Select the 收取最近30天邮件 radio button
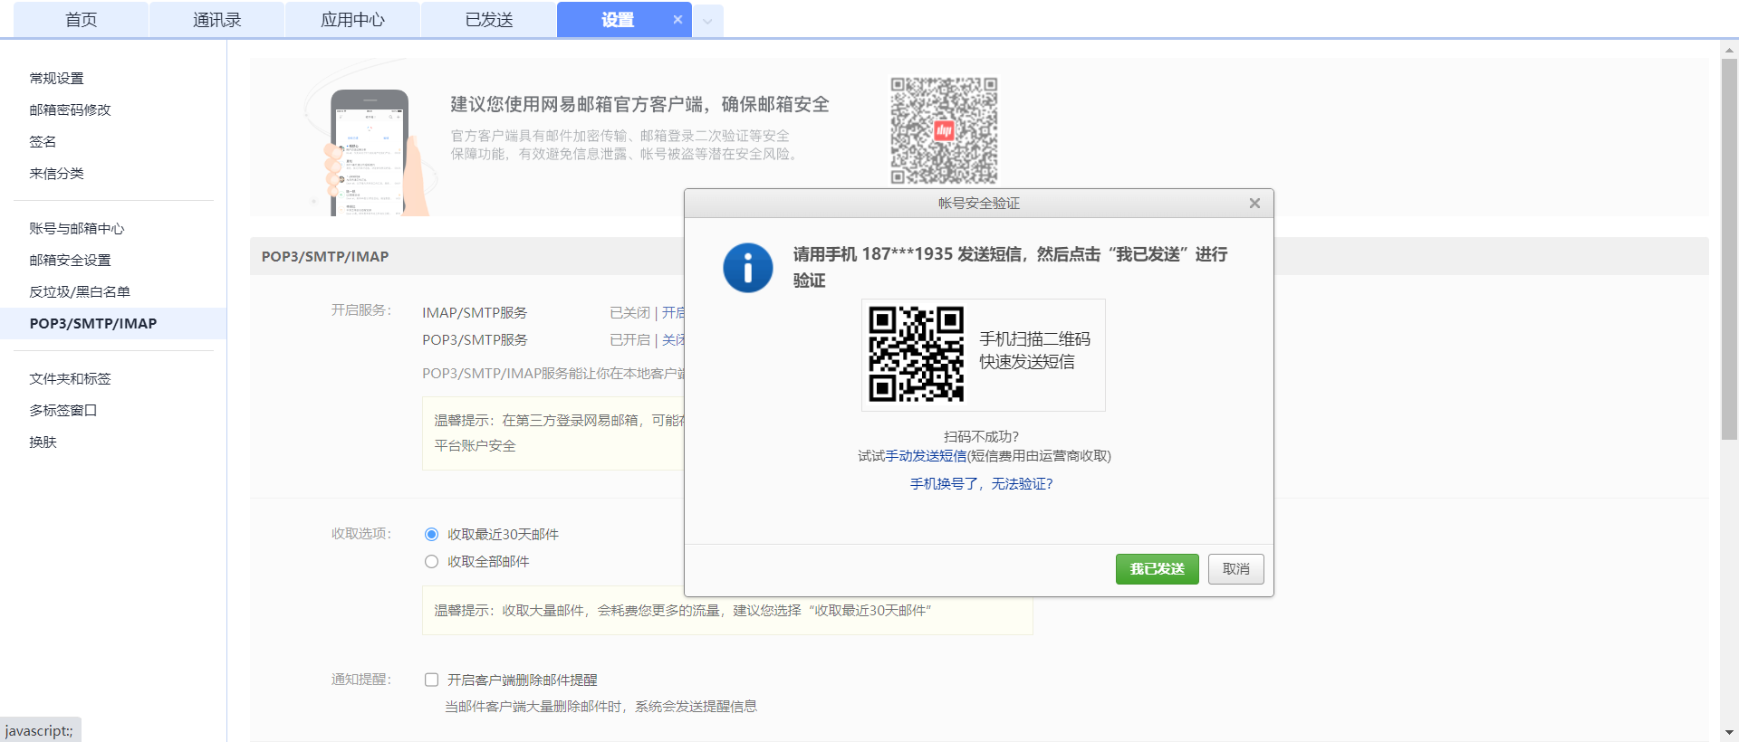The height and width of the screenshot is (742, 1739). pyautogui.click(x=431, y=535)
